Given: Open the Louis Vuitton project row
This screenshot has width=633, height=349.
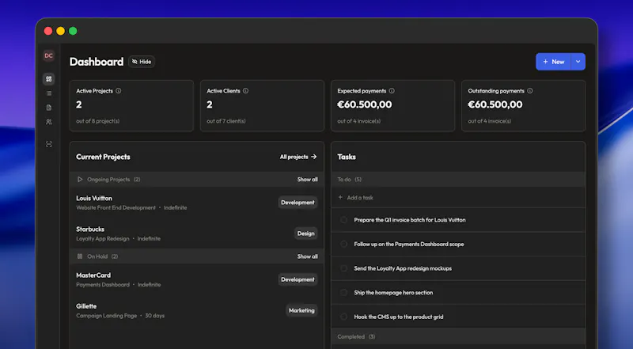Looking at the screenshot, I should pyautogui.click(x=197, y=203).
